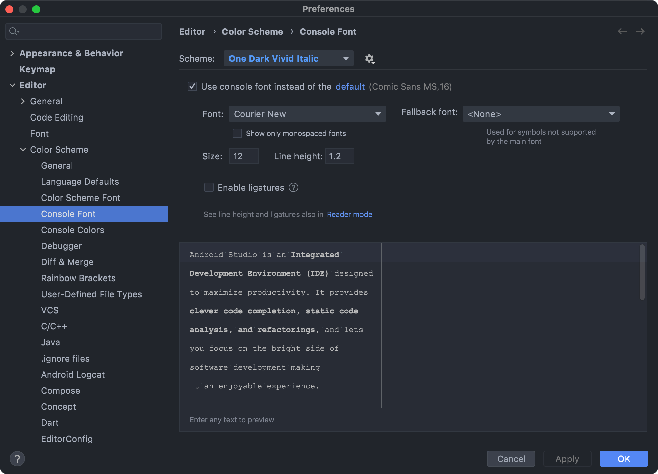This screenshot has width=658, height=474.
Task: Open Rainbow Brackets settings page
Action: pyautogui.click(x=78, y=278)
